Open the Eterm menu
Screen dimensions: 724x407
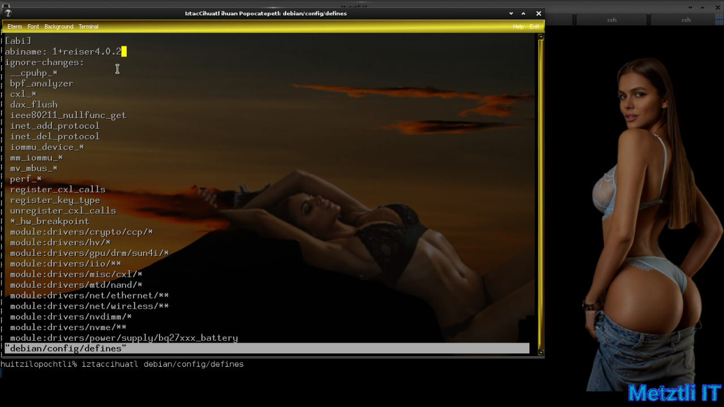point(15,27)
